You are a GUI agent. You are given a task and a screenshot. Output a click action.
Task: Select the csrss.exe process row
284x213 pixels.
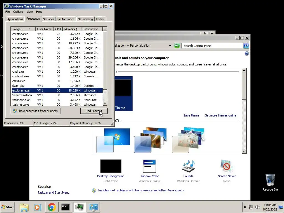[57, 81]
